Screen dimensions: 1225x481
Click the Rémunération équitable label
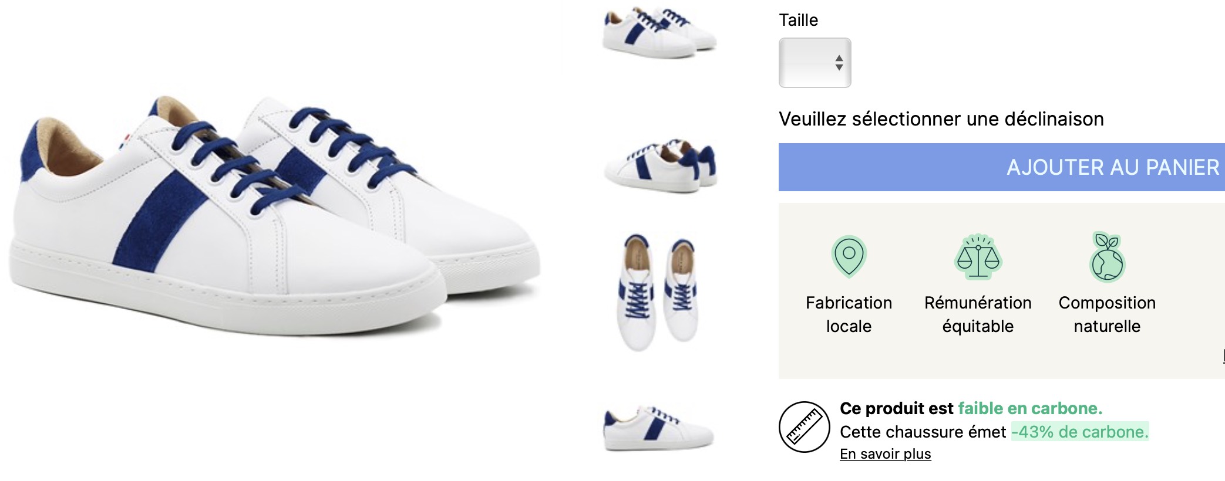978,314
